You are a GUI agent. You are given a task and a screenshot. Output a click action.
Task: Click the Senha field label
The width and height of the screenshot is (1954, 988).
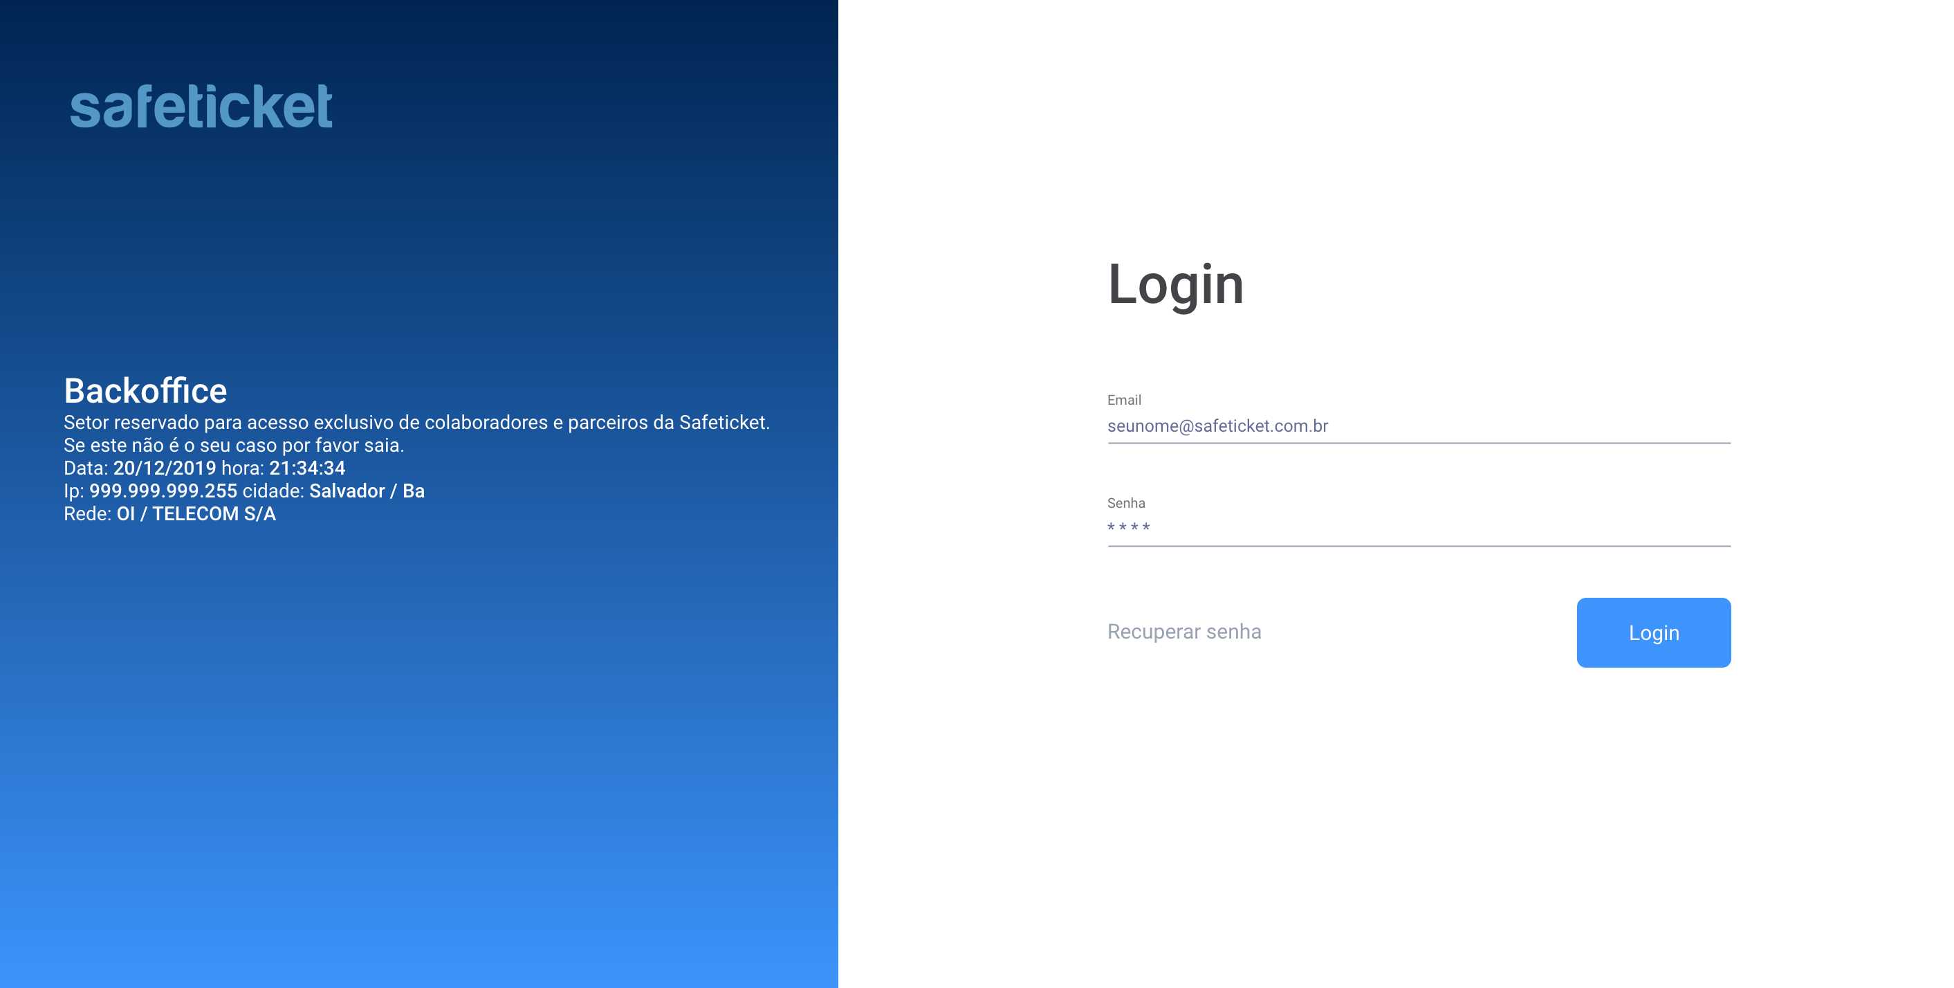tap(1125, 503)
